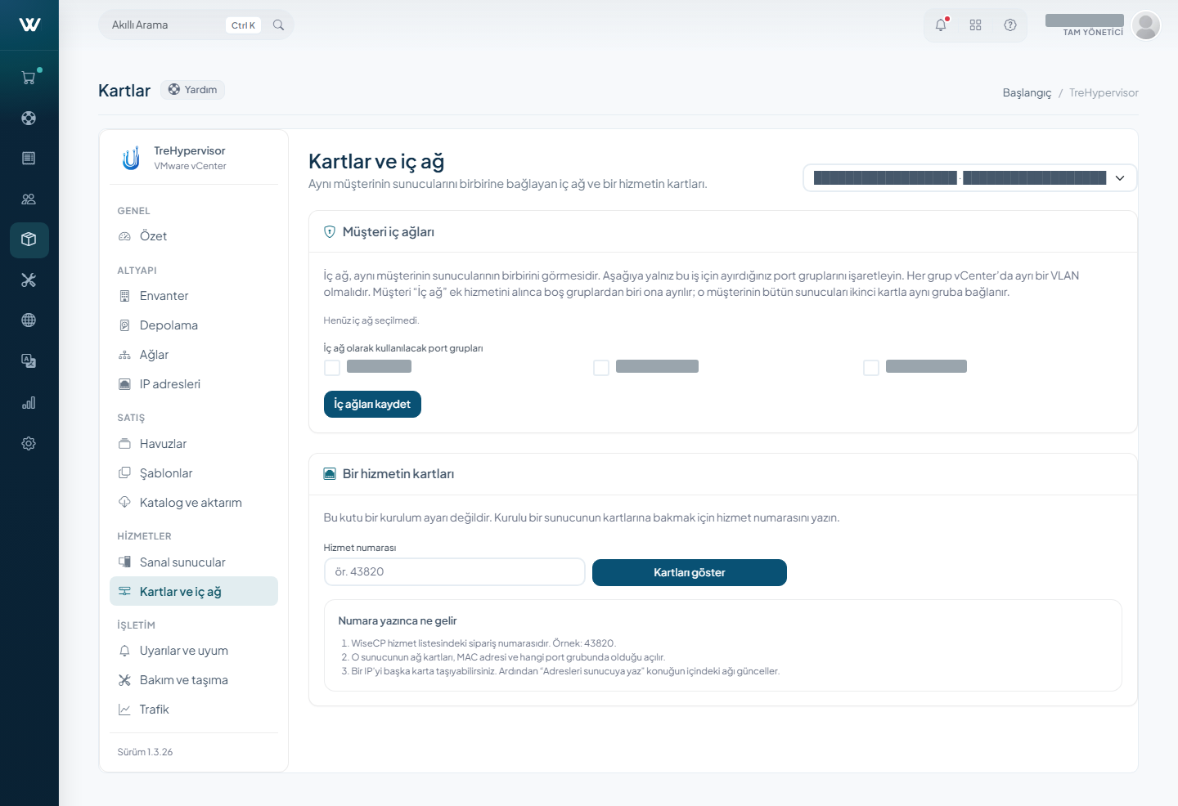The width and height of the screenshot is (1178, 806).
Task: Open the users sidebar icon
Action: click(x=29, y=199)
